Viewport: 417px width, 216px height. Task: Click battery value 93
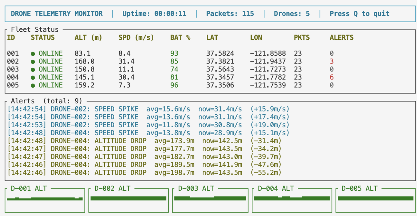click(x=174, y=54)
